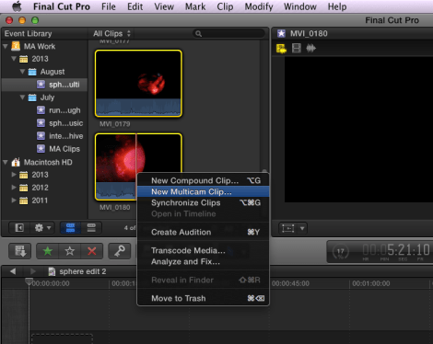Open the gear action menu

tap(42, 228)
